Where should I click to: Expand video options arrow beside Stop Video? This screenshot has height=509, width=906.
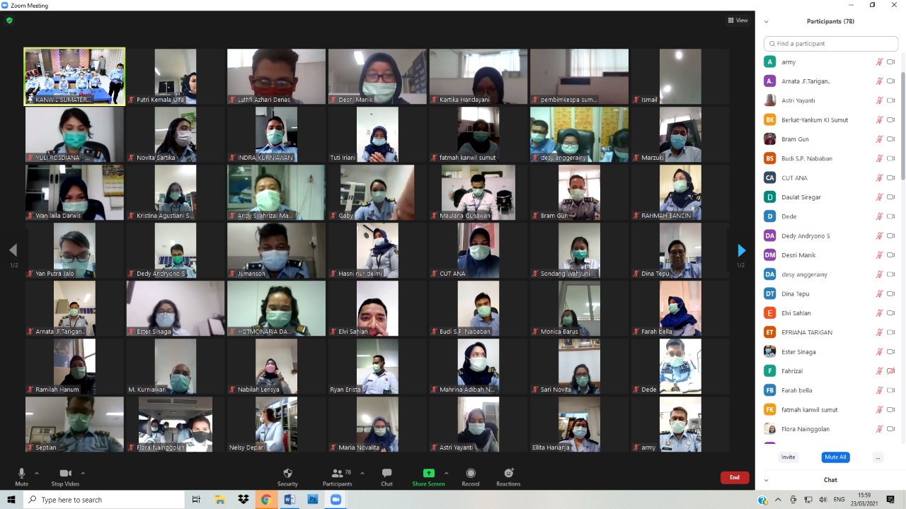(83, 473)
